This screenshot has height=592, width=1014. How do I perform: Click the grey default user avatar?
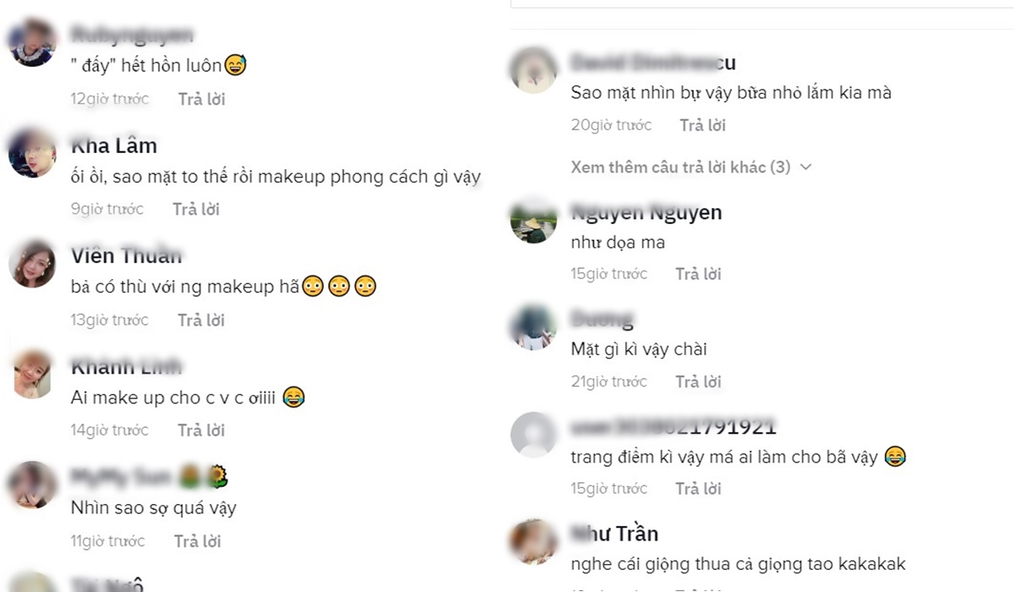(534, 435)
